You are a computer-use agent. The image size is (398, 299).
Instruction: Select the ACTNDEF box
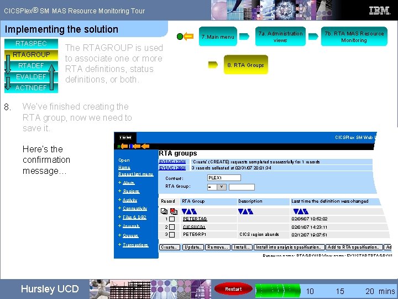click(31, 87)
